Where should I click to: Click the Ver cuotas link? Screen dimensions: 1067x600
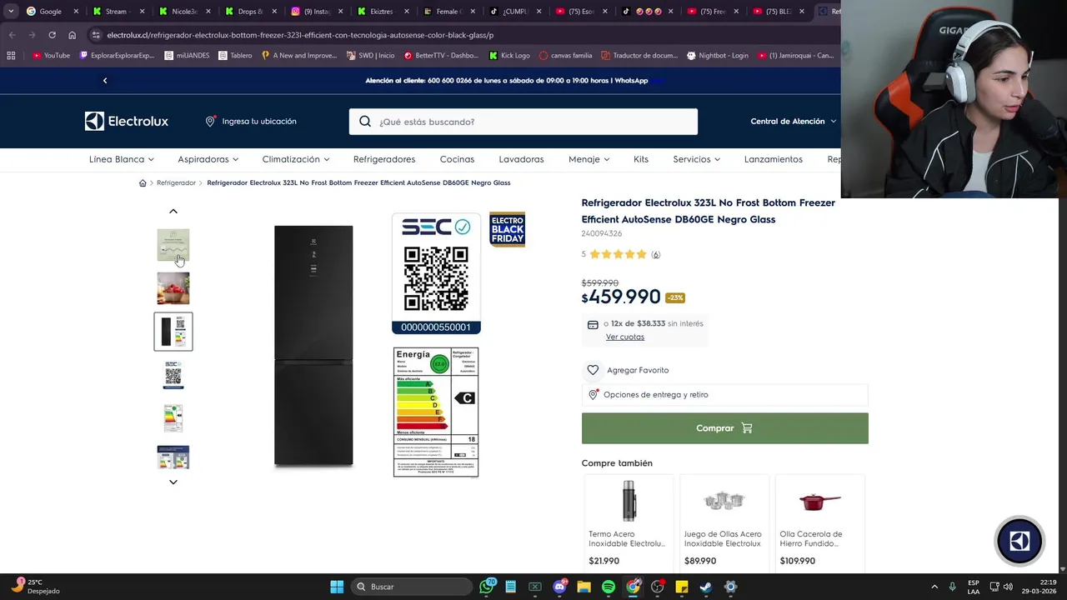(x=625, y=337)
